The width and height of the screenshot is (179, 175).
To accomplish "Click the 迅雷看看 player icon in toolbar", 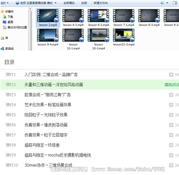I will [17, 3].
